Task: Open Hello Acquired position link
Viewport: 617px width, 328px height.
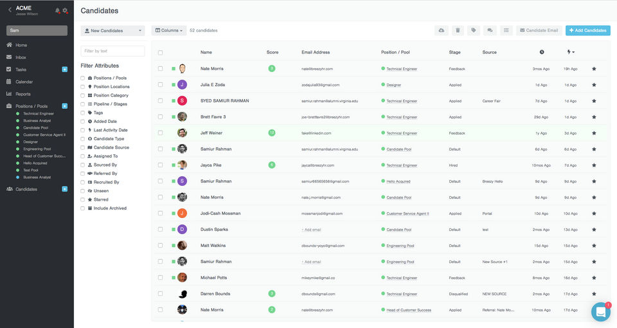Action: pos(398,181)
